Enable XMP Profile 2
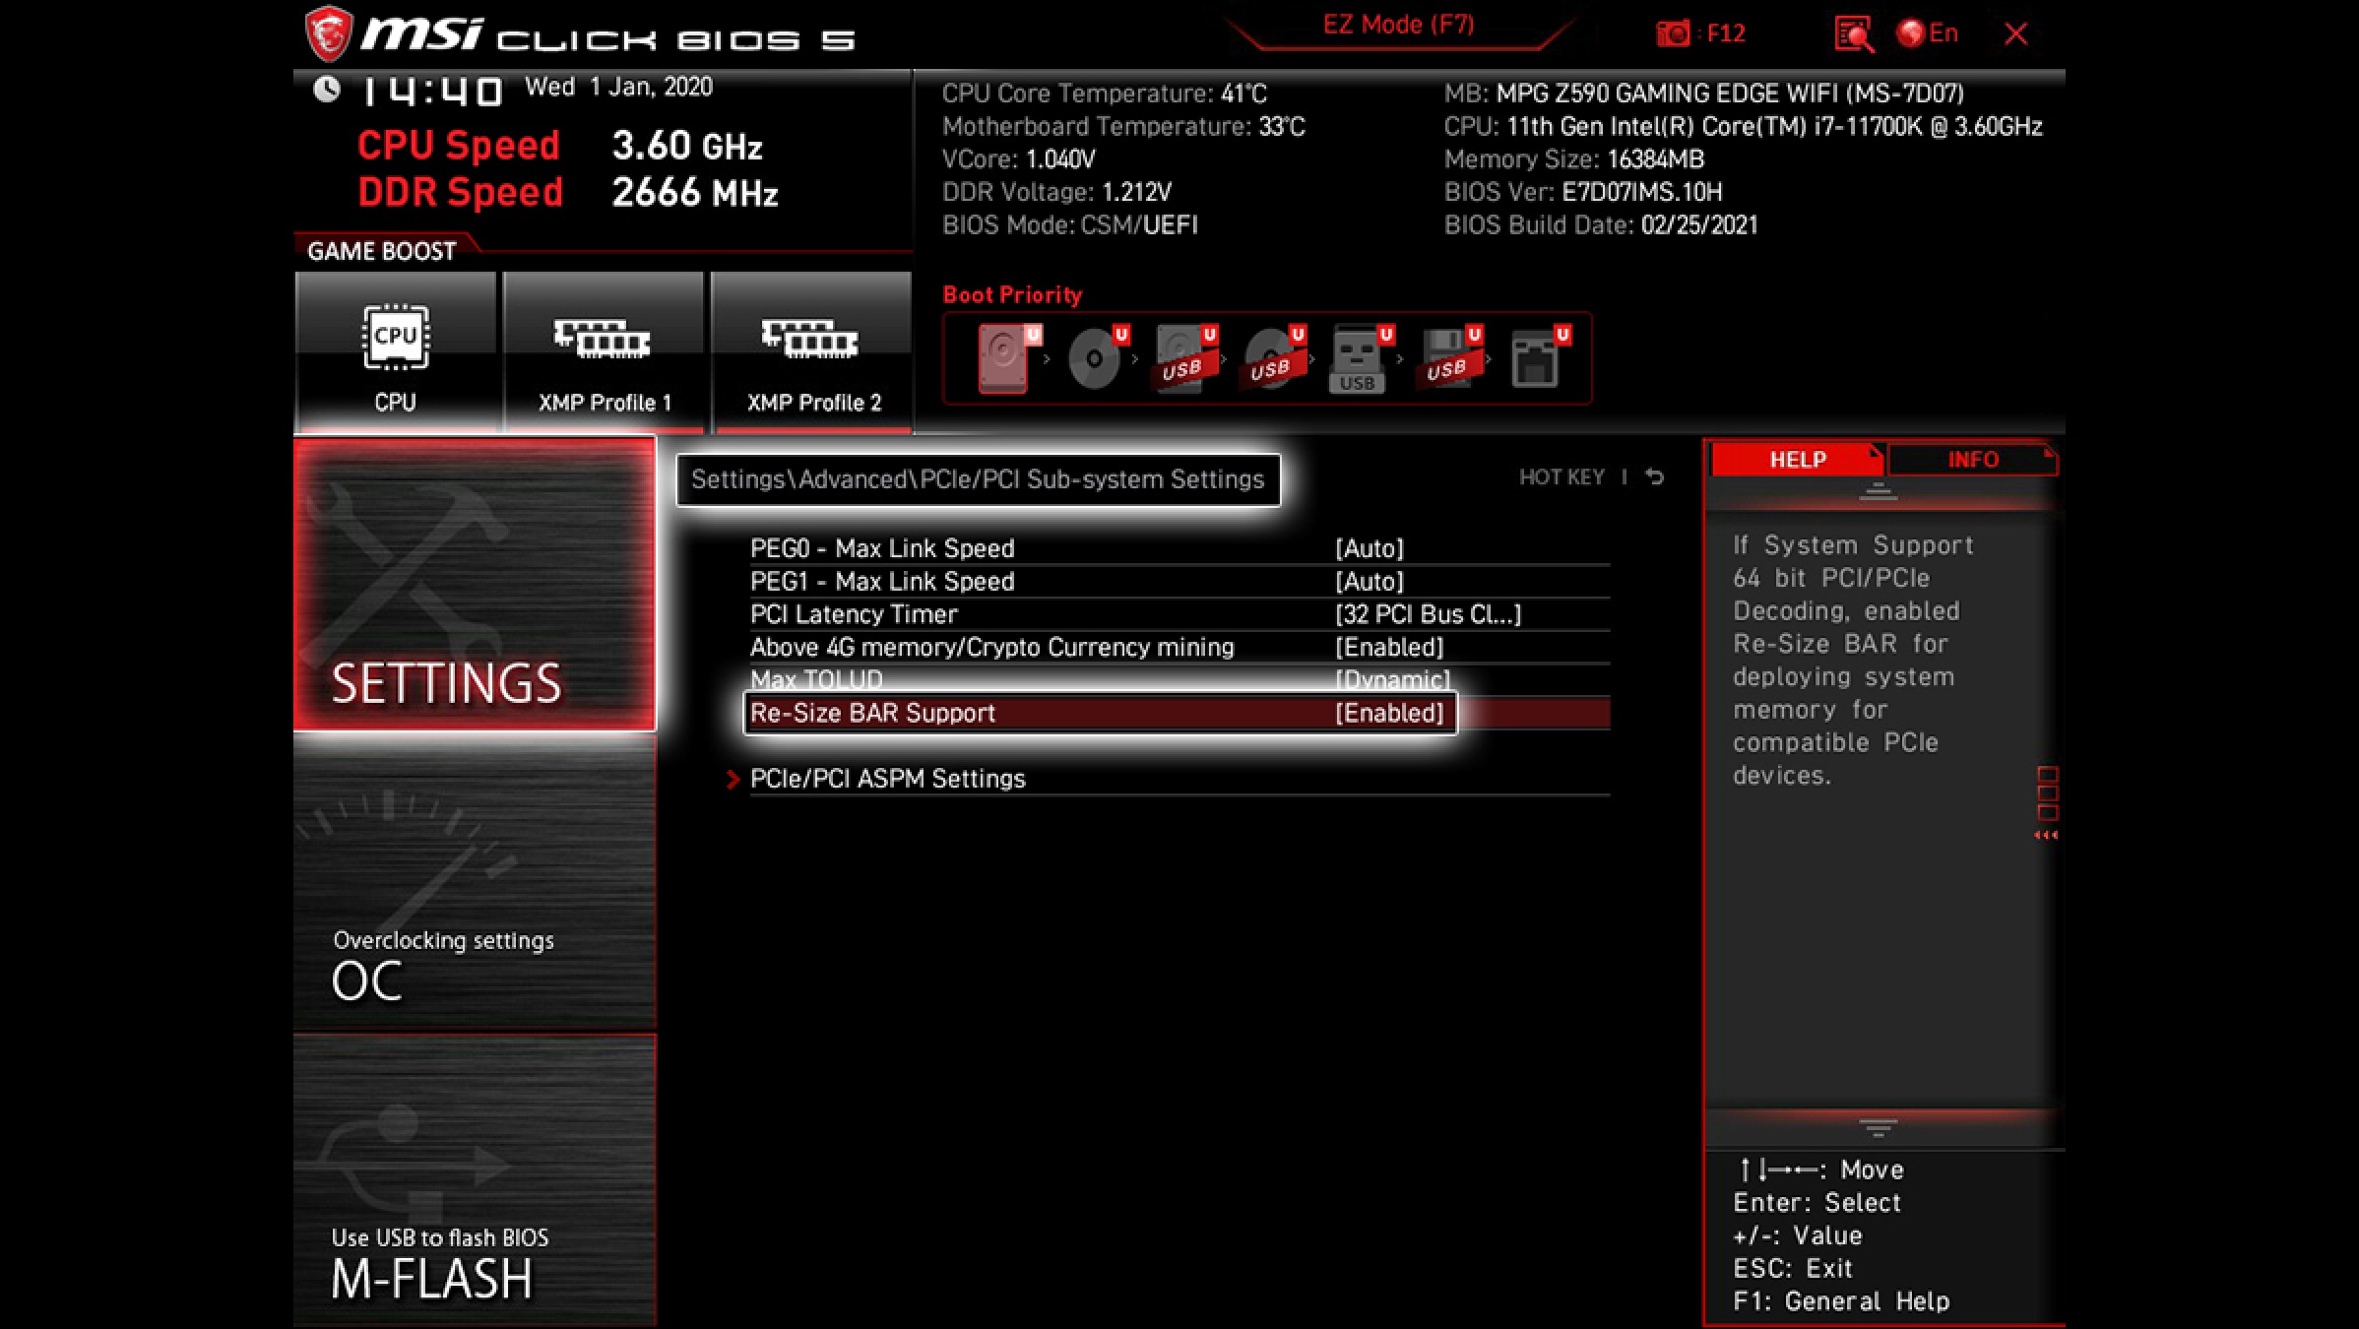2359x1329 pixels. [812, 352]
